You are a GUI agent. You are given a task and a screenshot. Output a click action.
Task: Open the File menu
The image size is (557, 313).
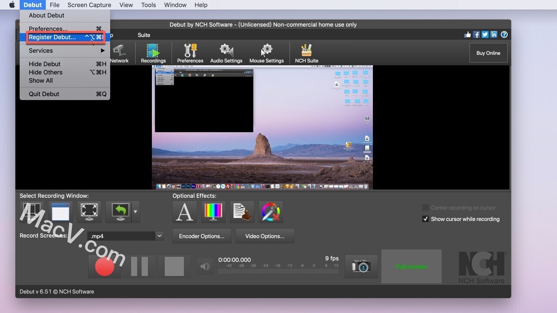pyautogui.click(x=54, y=5)
